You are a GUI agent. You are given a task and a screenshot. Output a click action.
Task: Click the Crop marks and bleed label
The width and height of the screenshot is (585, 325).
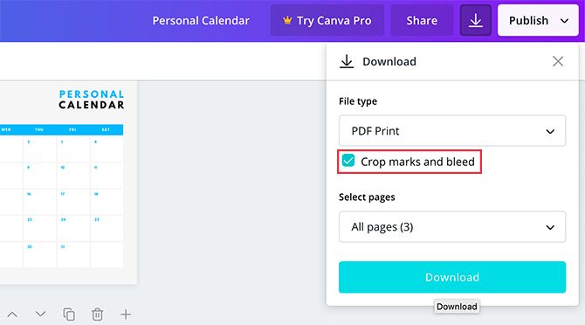(x=417, y=162)
